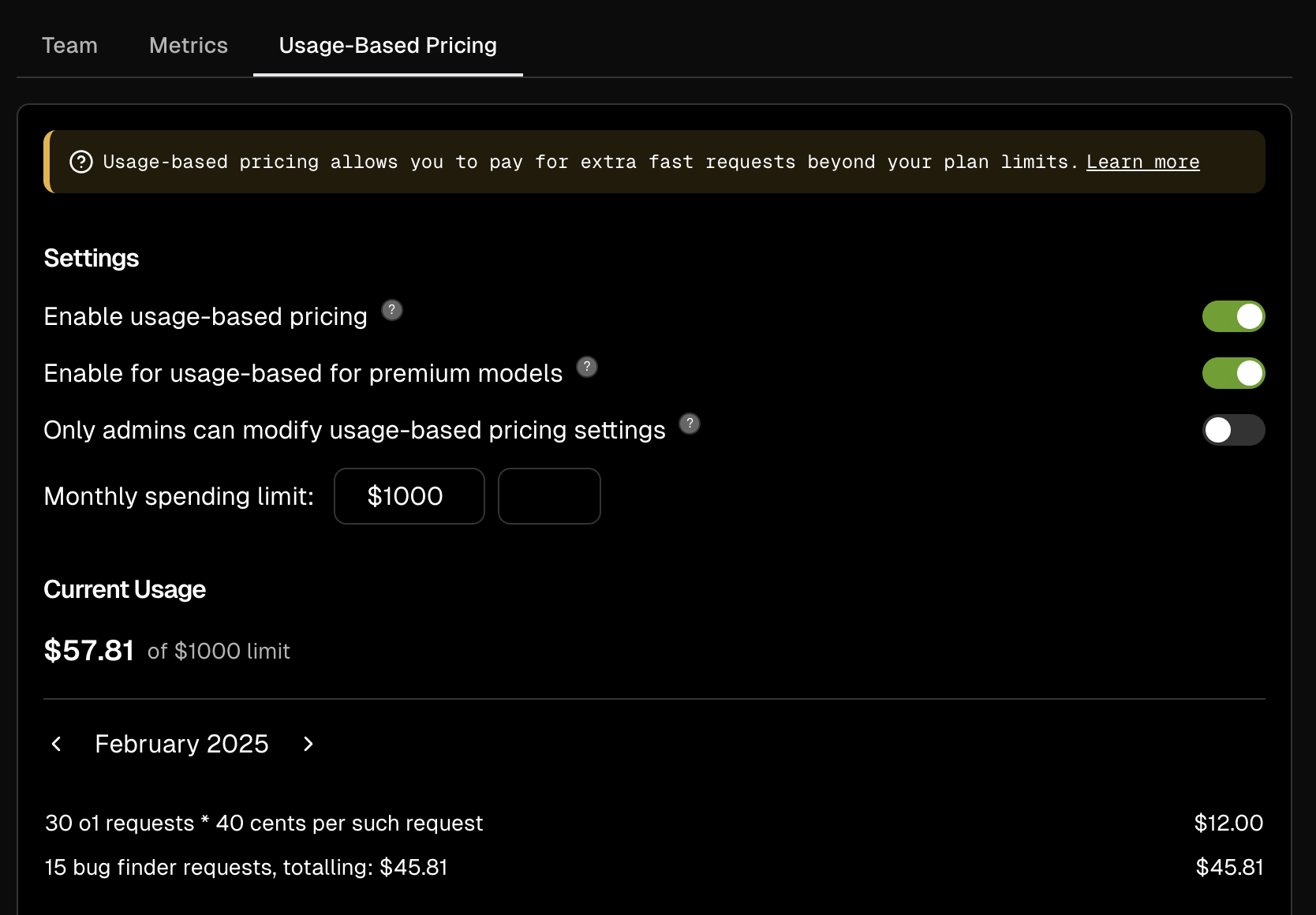Advance to next month with right chevron
1316x915 pixels.
click(308, 744)
